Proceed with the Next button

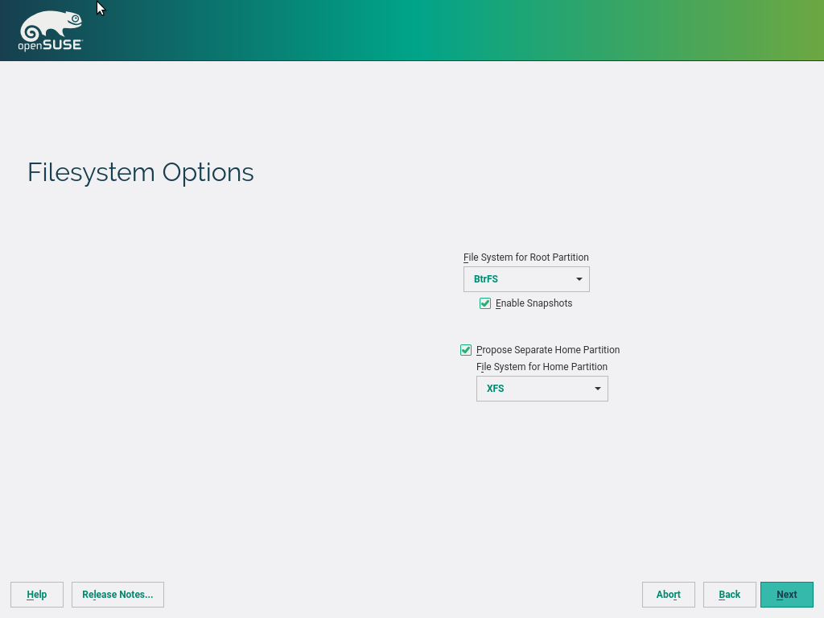point(786,595)
